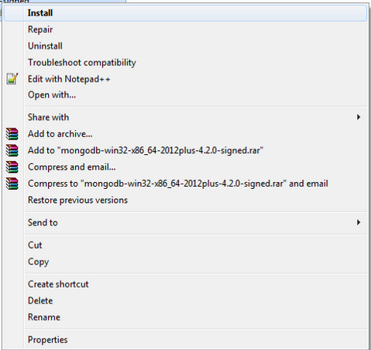Click the WinRAR icon beside Add to mongodb rar
The width and height of the screenshot is (371, 350).
click(x=12, y=150)
